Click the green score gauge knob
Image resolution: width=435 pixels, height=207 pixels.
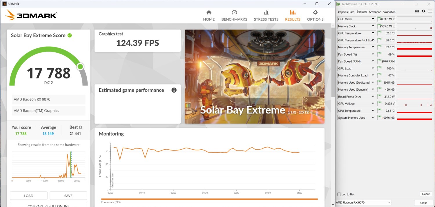(80, 67)
